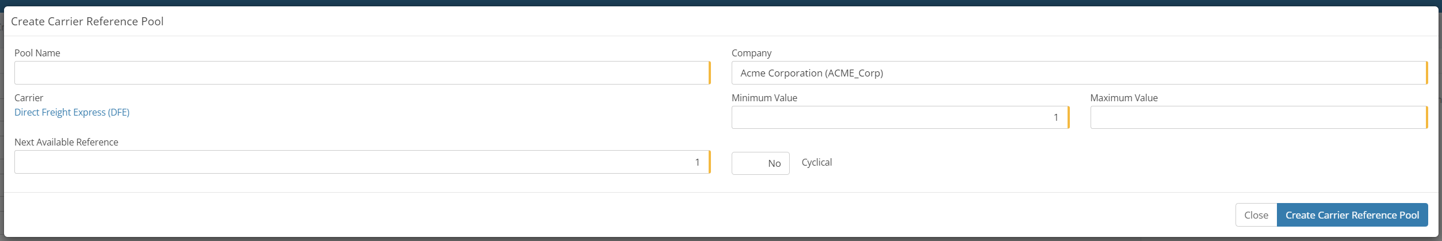
Task: Click the Carrier label above the link
Action: click(29, 98)
